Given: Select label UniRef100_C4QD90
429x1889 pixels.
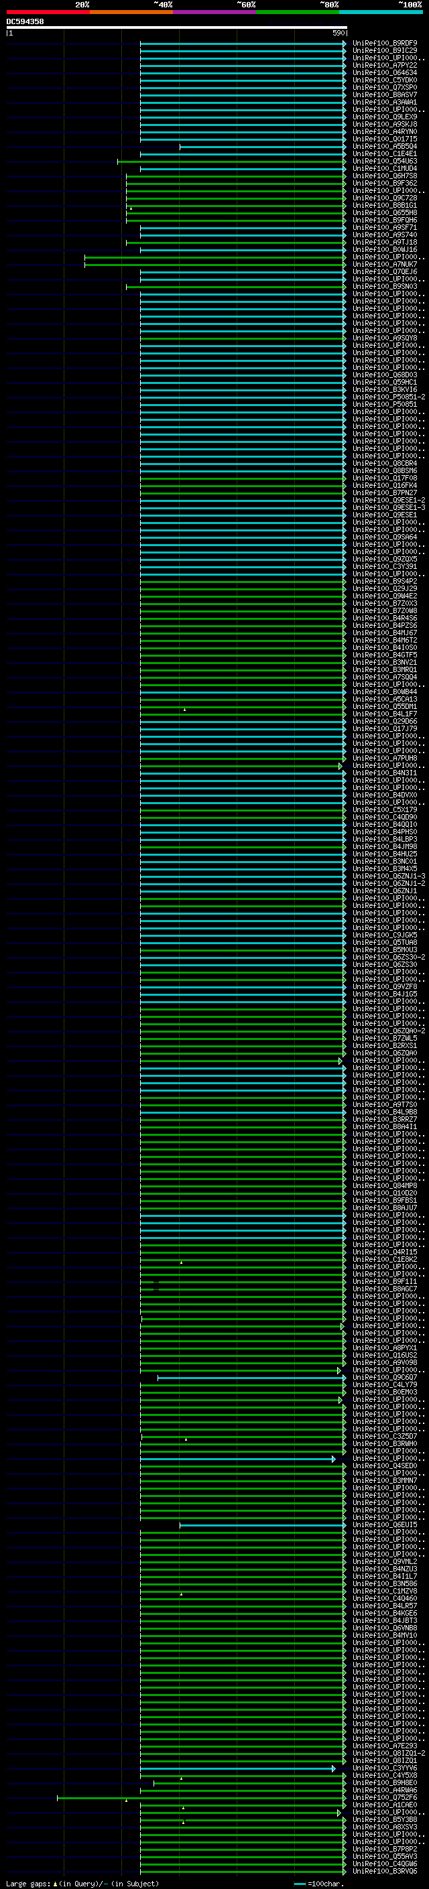Looking at the screenshot, I should click(x=385, y=818).
